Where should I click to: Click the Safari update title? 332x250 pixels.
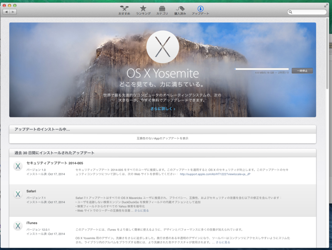click(x=31, y=191)
